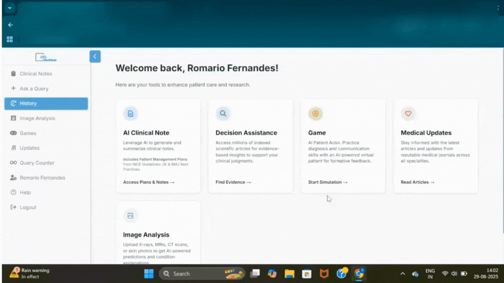Image resolution: width=504 pixels, height=283 pixels.
Task: Click the Logout option in sidebar
Action: point(28,207)
